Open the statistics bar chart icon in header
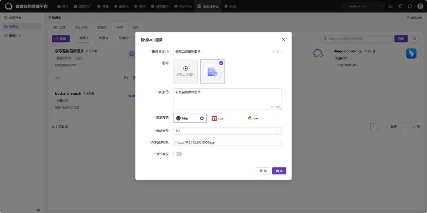This screenshot has height=213, width=427. pos(390,6)
